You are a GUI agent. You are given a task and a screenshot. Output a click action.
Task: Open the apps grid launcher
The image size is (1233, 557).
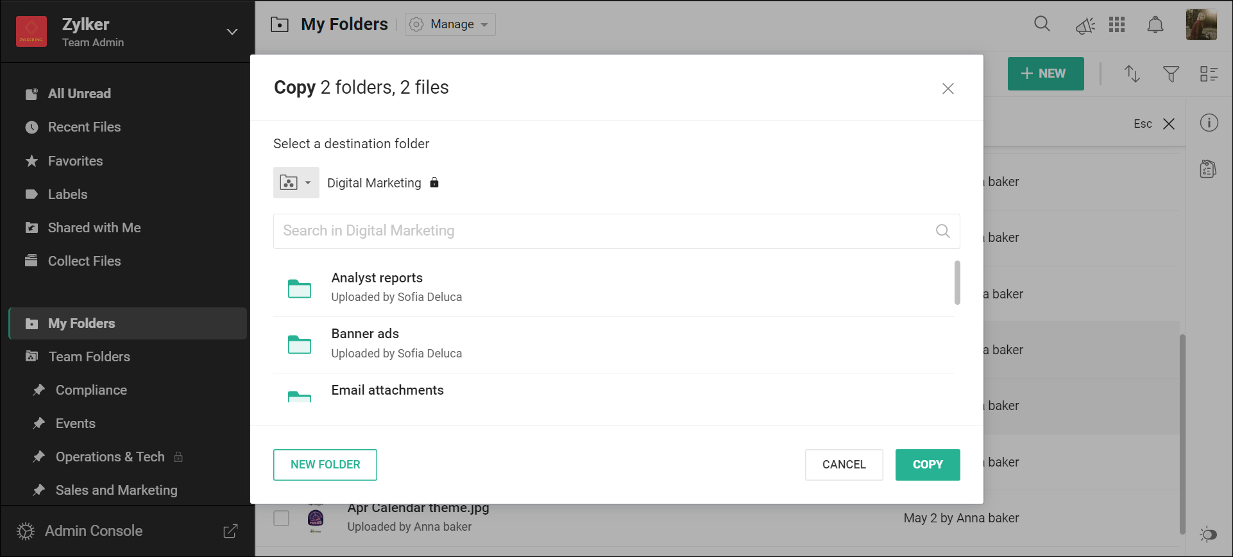tap(1117, 24)
